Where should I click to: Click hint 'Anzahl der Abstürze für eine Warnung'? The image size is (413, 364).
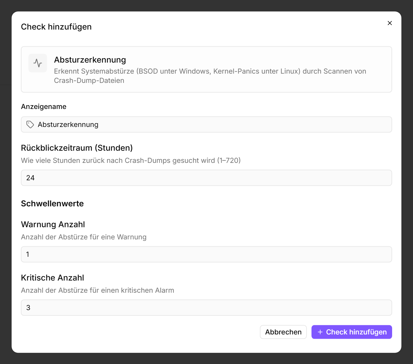point(84,237)
